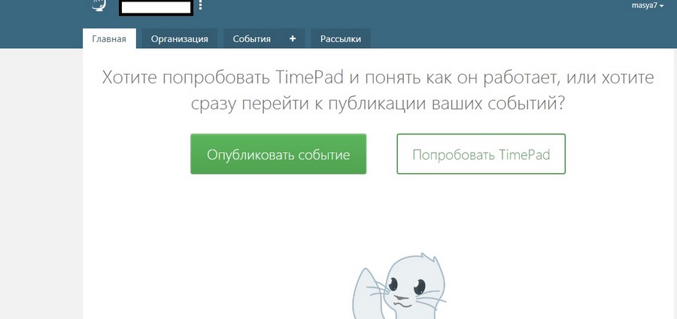Open the masya7 user dropdown

(x=647, y=6)
